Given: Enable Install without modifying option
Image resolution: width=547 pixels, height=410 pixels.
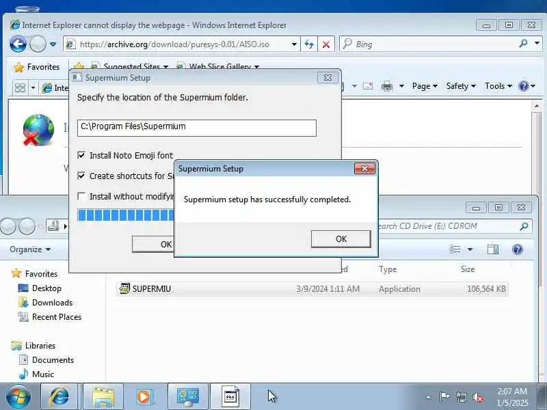Looking at the screenshot, I should pos(81,196).
